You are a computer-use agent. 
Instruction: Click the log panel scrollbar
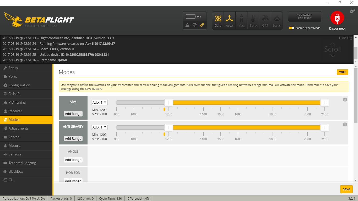(356, 53)
